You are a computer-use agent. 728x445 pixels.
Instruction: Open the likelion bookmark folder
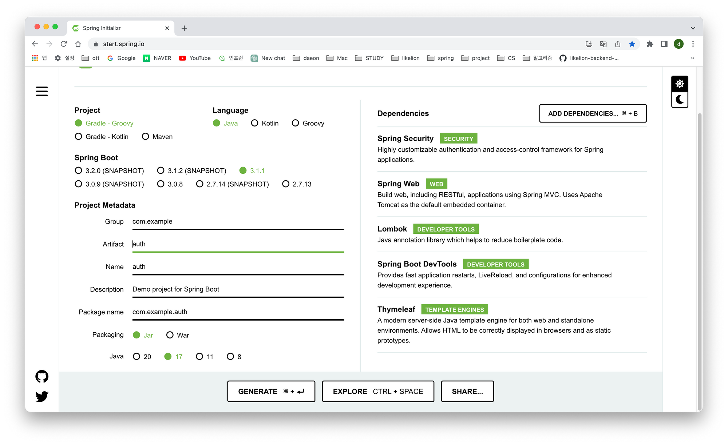[x=405, y=58]
